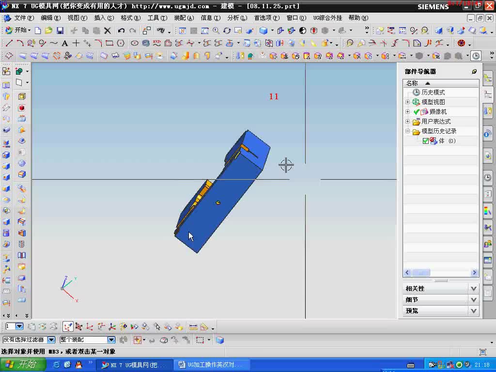Click the XYZ law curve icon

157,43
